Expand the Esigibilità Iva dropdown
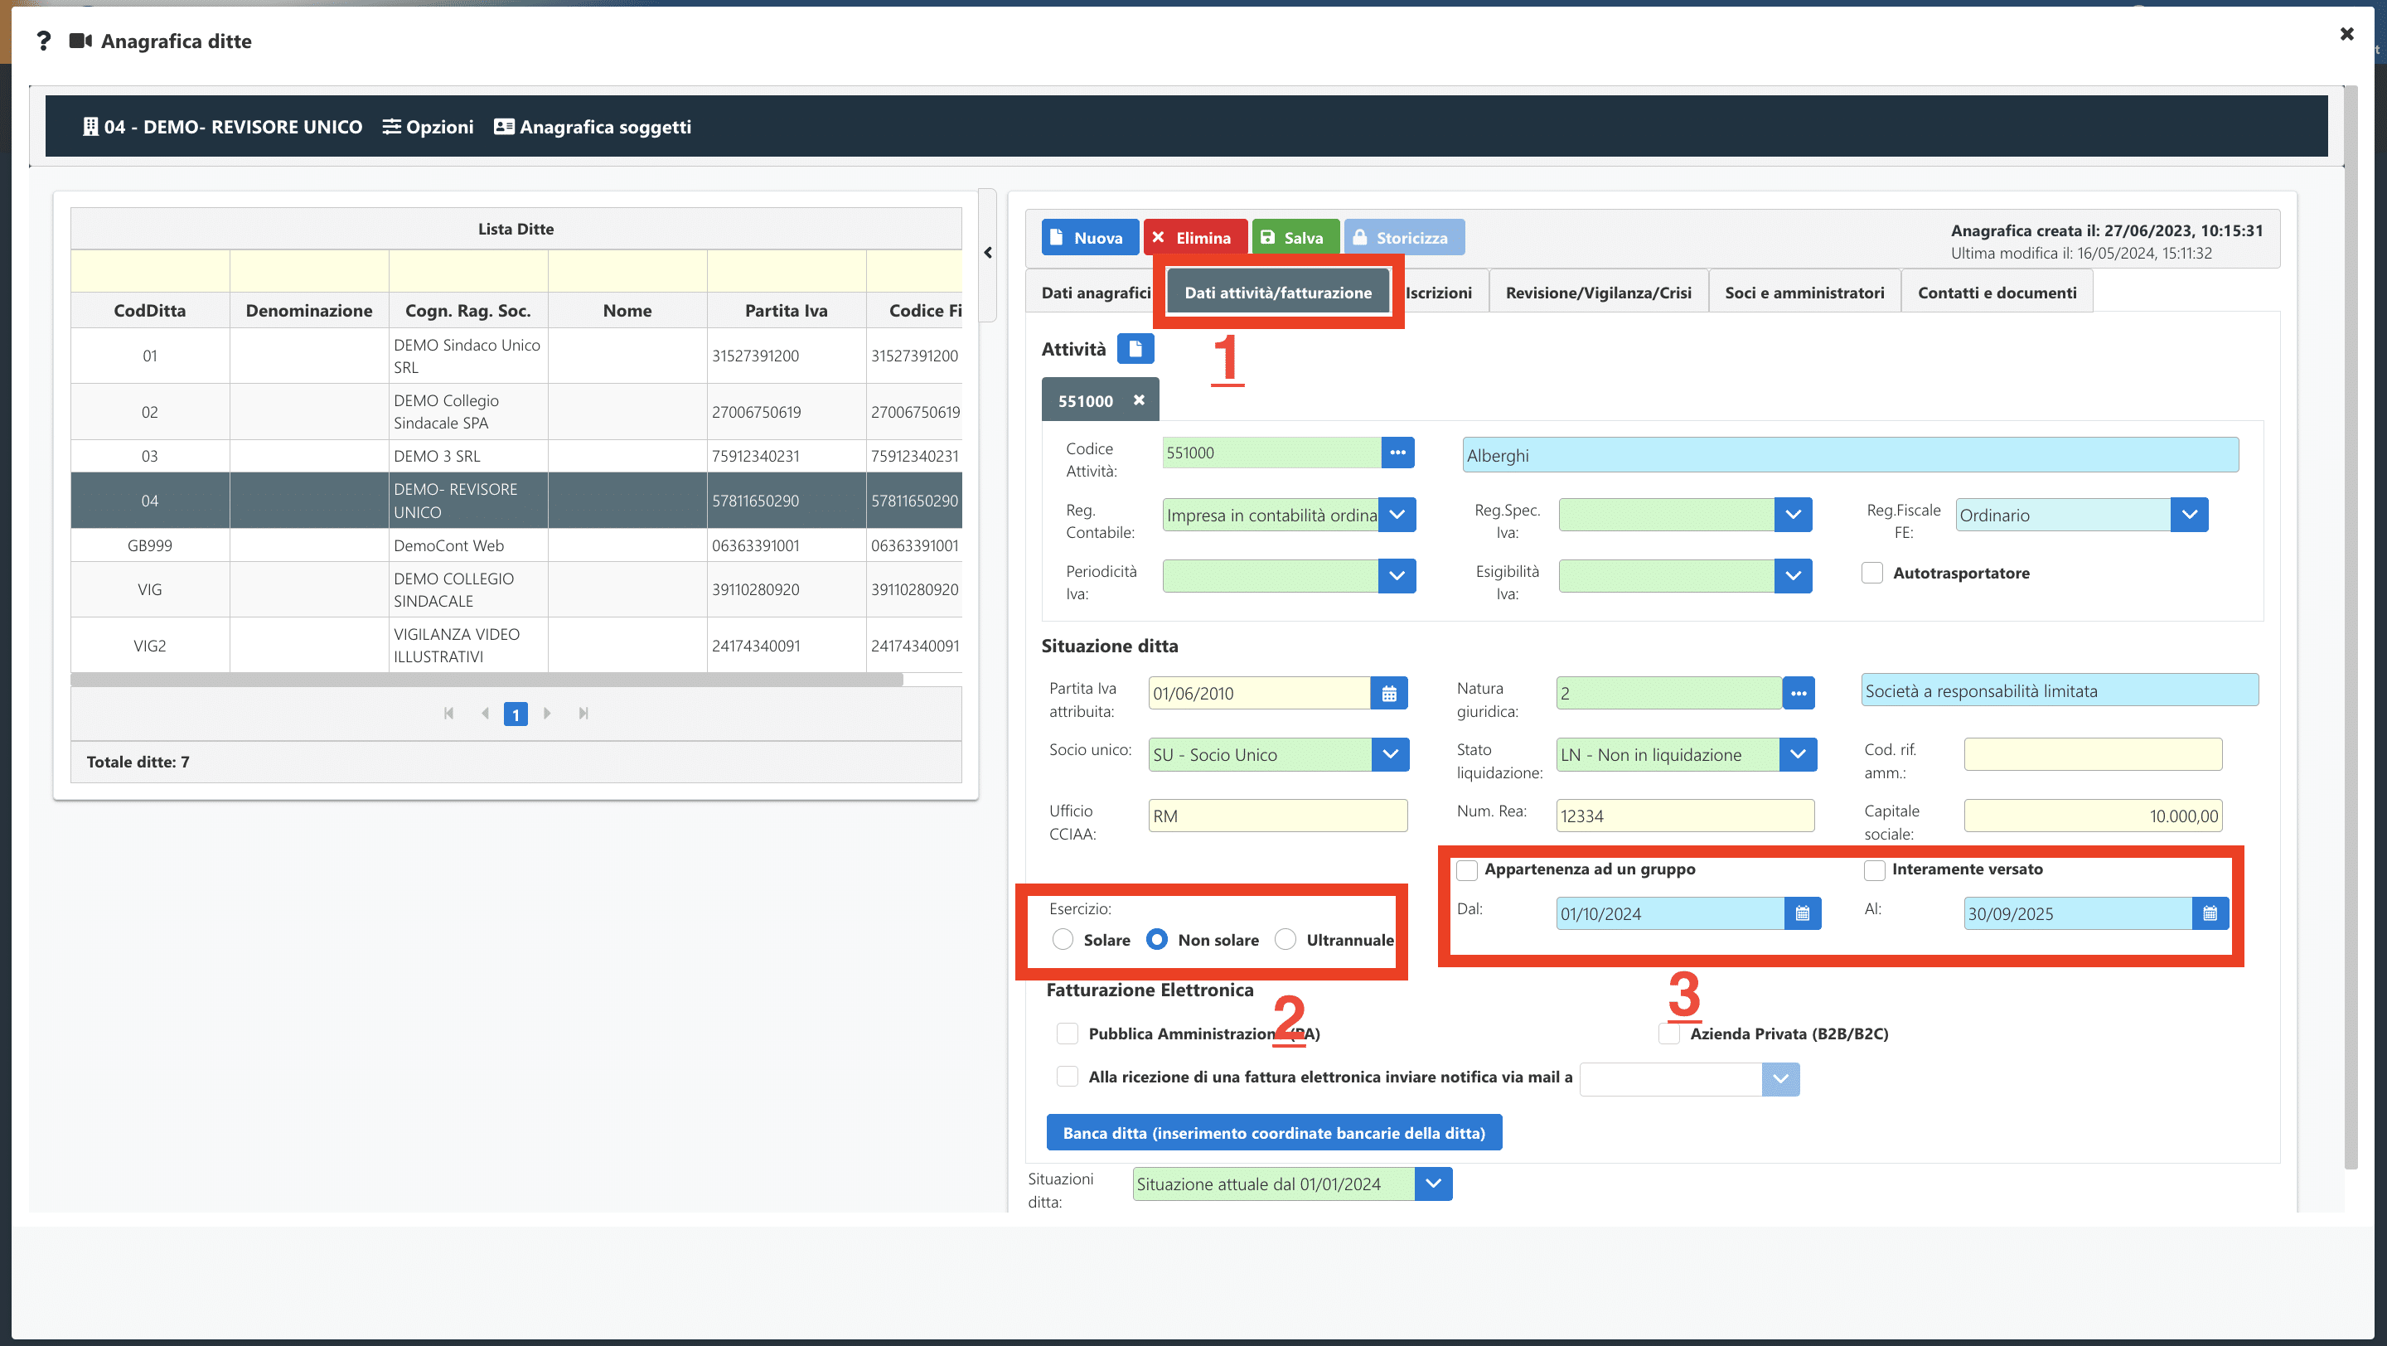This screenshot has width=2387, height=1346. coord(1793,576)
